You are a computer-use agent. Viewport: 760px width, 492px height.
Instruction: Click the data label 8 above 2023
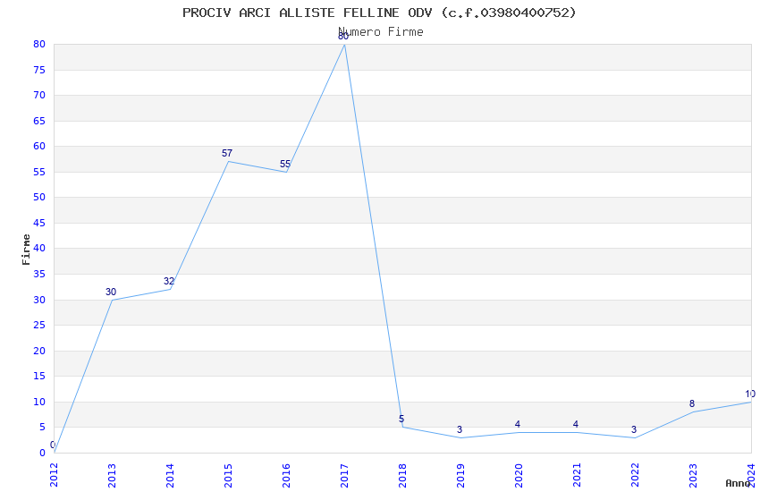click(692, 403)
